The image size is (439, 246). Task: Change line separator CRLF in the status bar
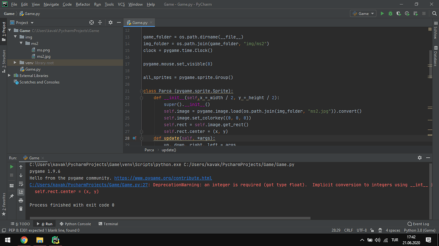[x=348, y=230]
